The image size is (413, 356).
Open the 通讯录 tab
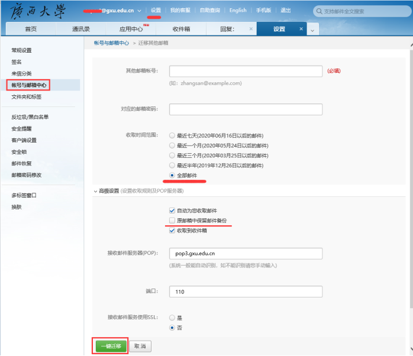(x=81, y=29)
